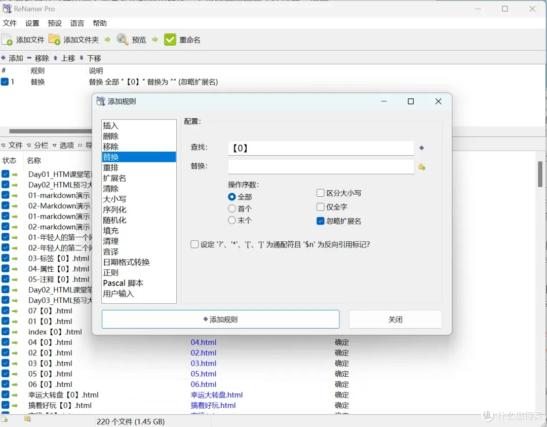Uncheck the file 幸运大转盘【0】.html
547x427 pixels.
5,395
